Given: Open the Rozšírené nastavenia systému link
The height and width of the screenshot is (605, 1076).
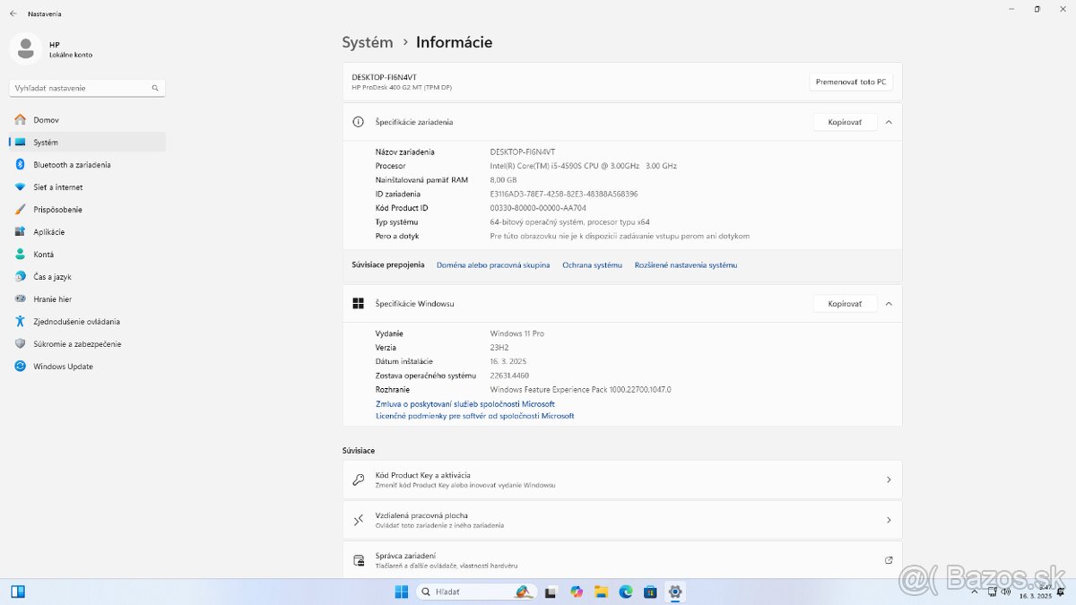Looking at the screenshot, I should (x=686, y=264).
